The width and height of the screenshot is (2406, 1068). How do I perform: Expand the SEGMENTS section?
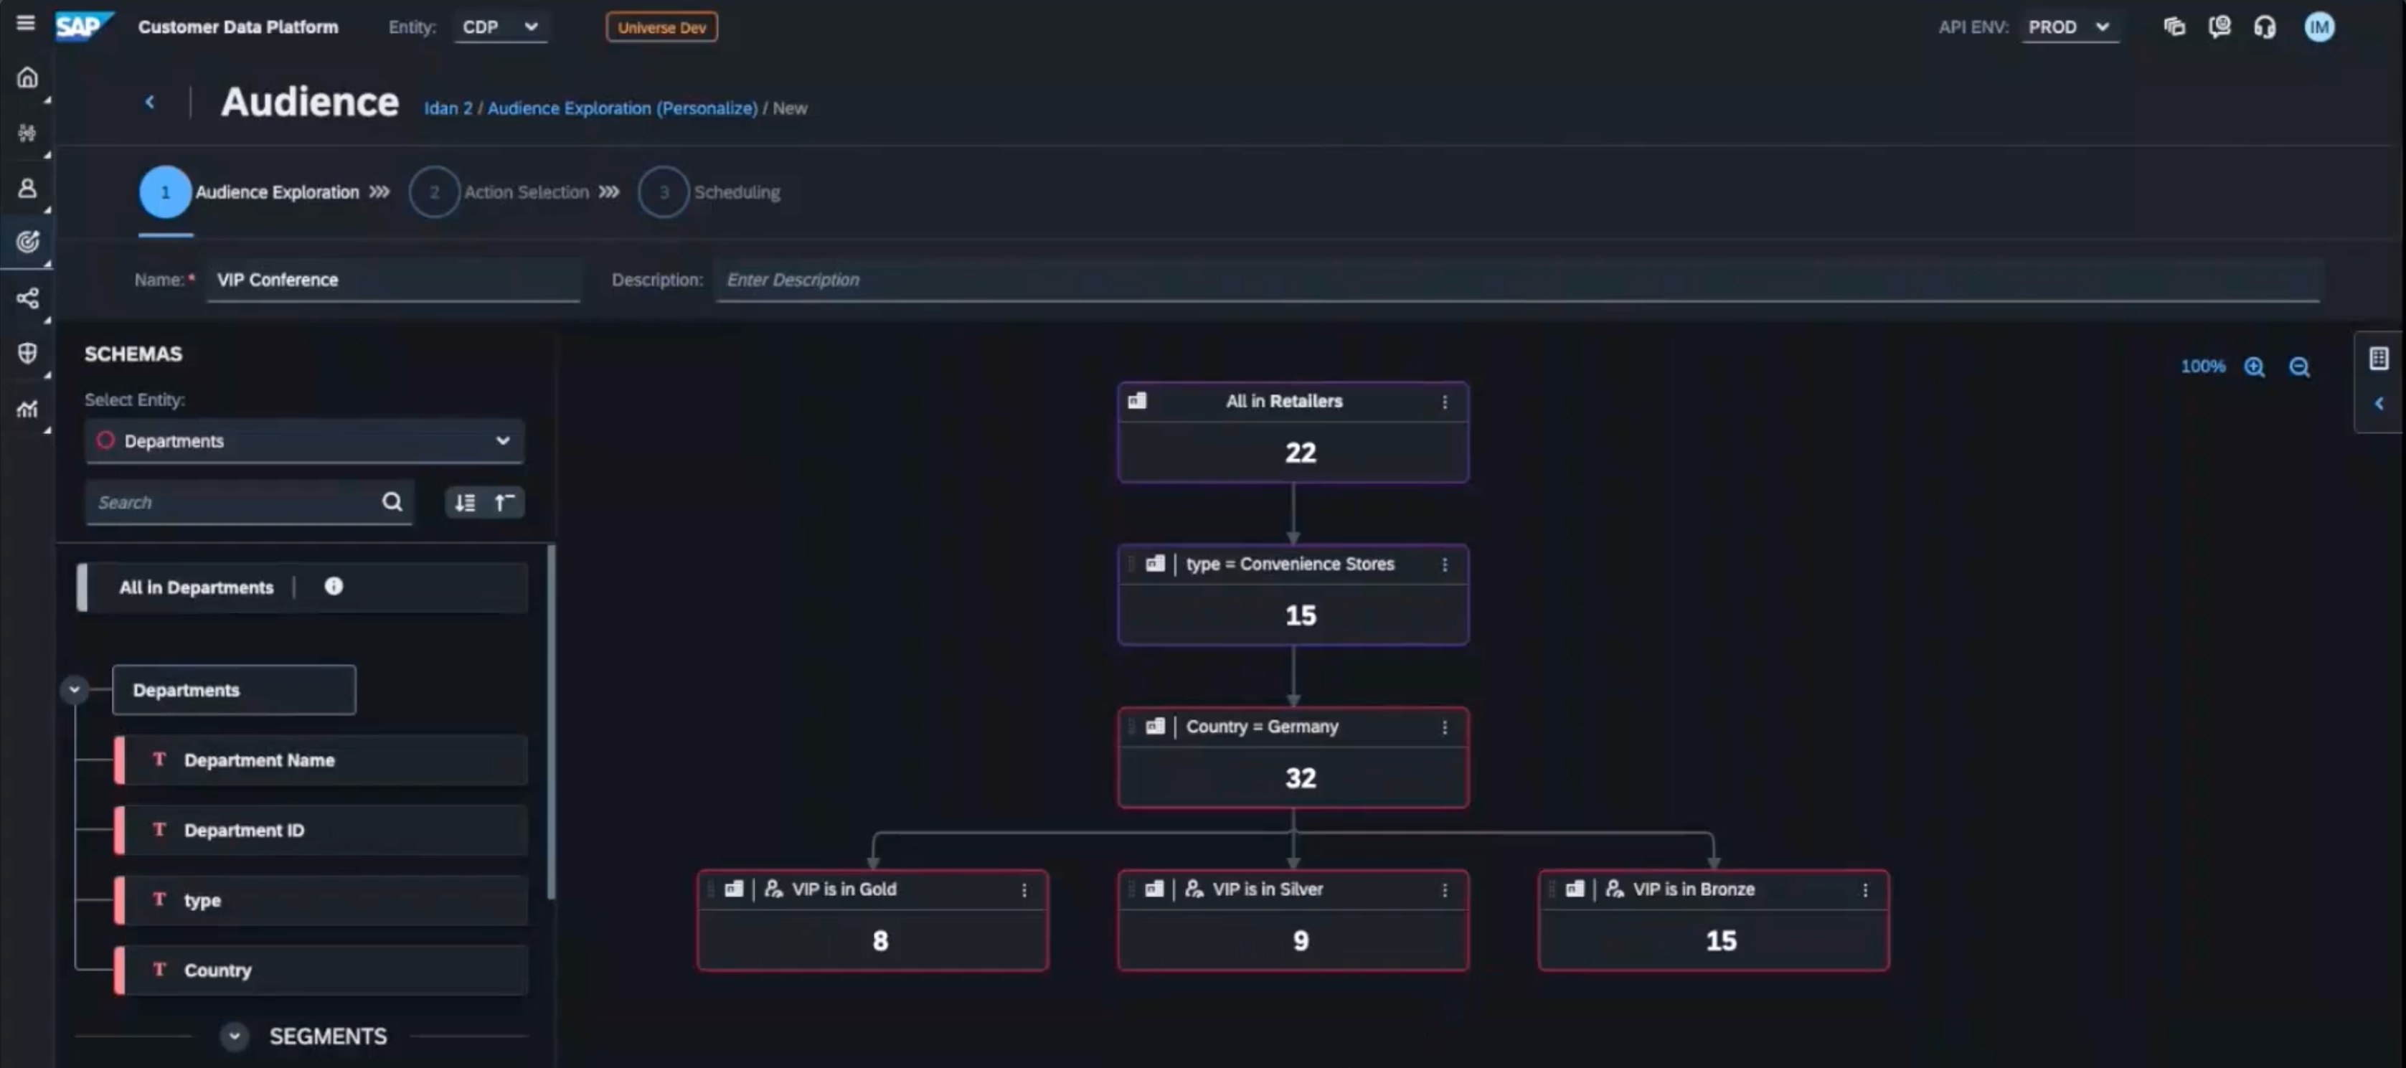pyautogui.click(x=235, y=1035)
